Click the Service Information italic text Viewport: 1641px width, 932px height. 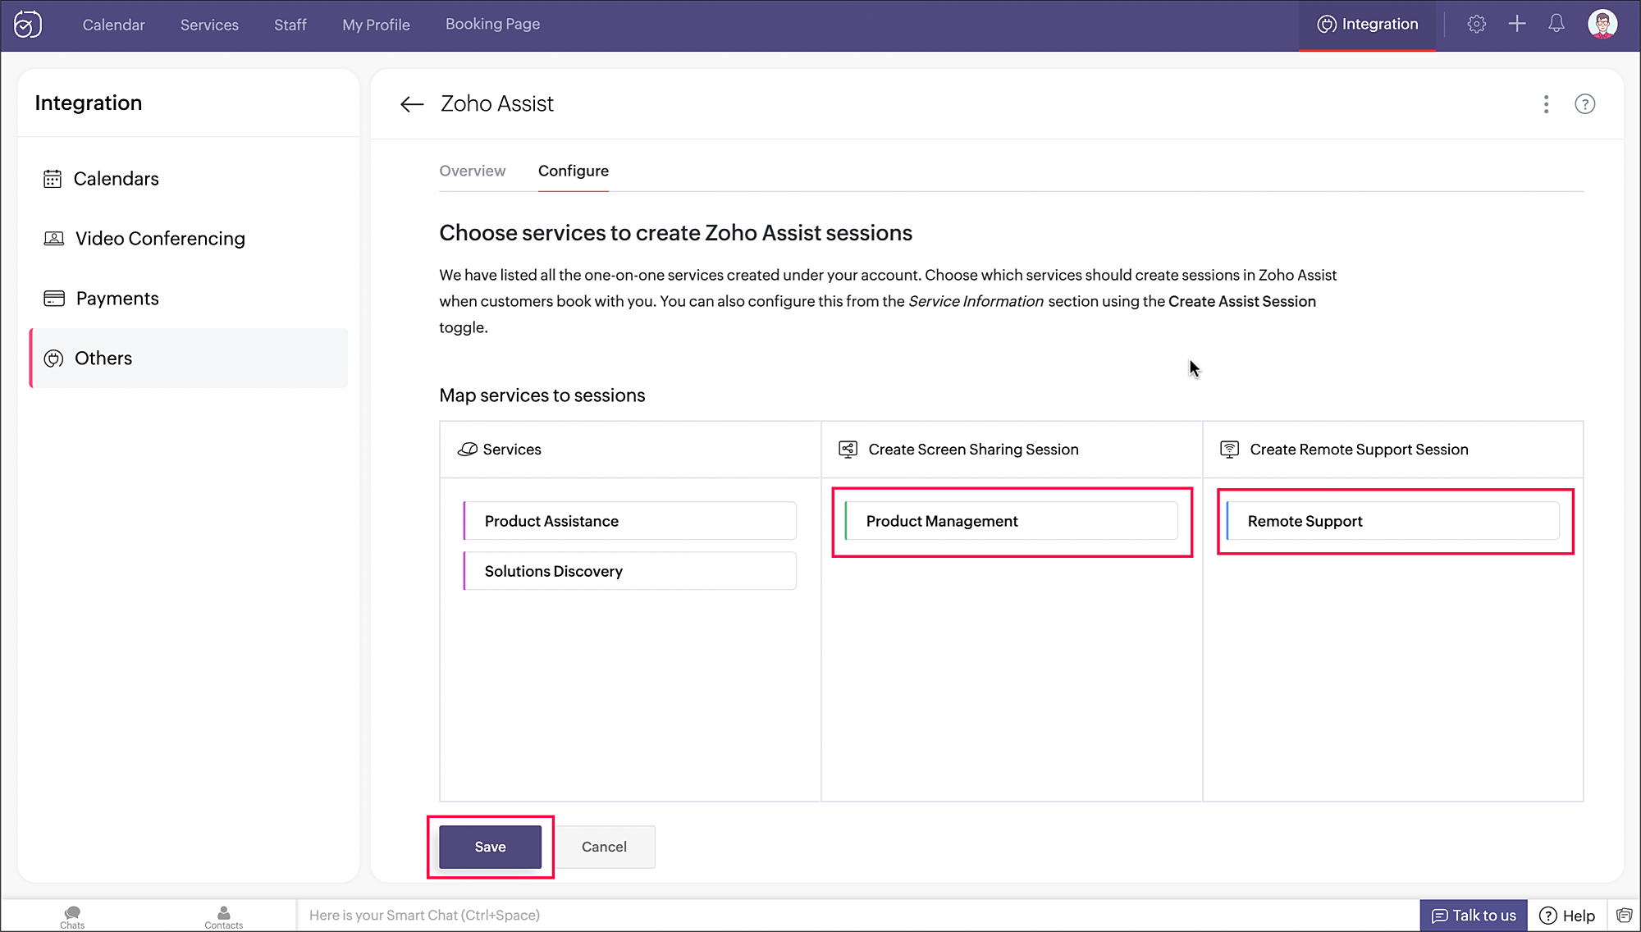(976, 301)
